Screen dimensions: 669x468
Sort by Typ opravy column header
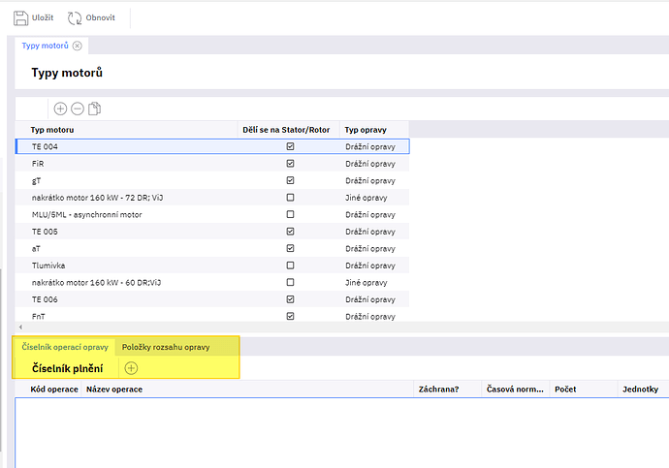click(x=366, y=129)
